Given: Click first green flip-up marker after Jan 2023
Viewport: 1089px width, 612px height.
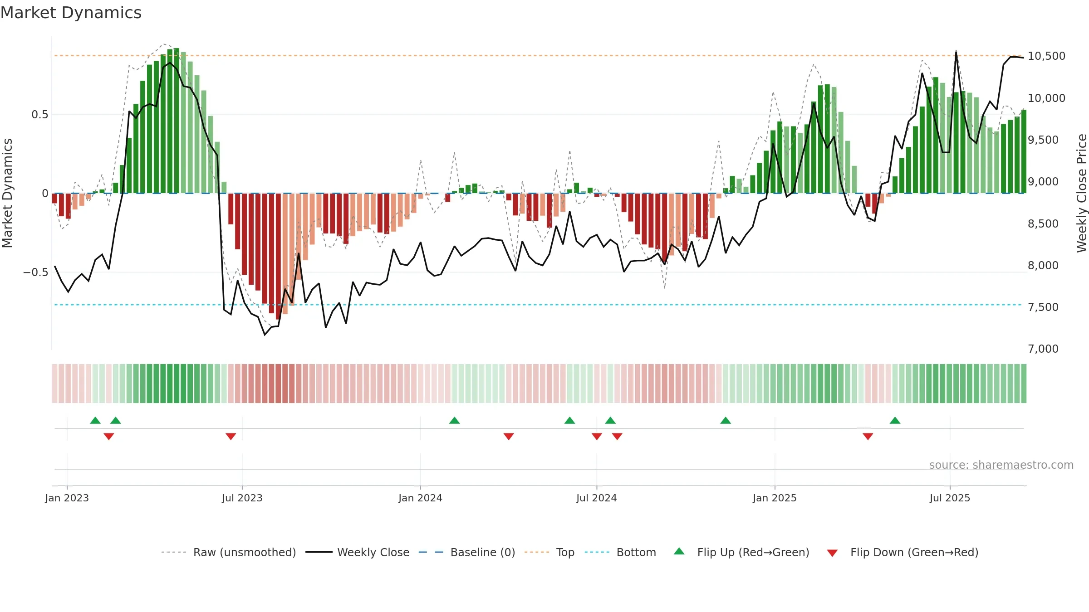Looking at the screenshot, I should pos(95,420).
